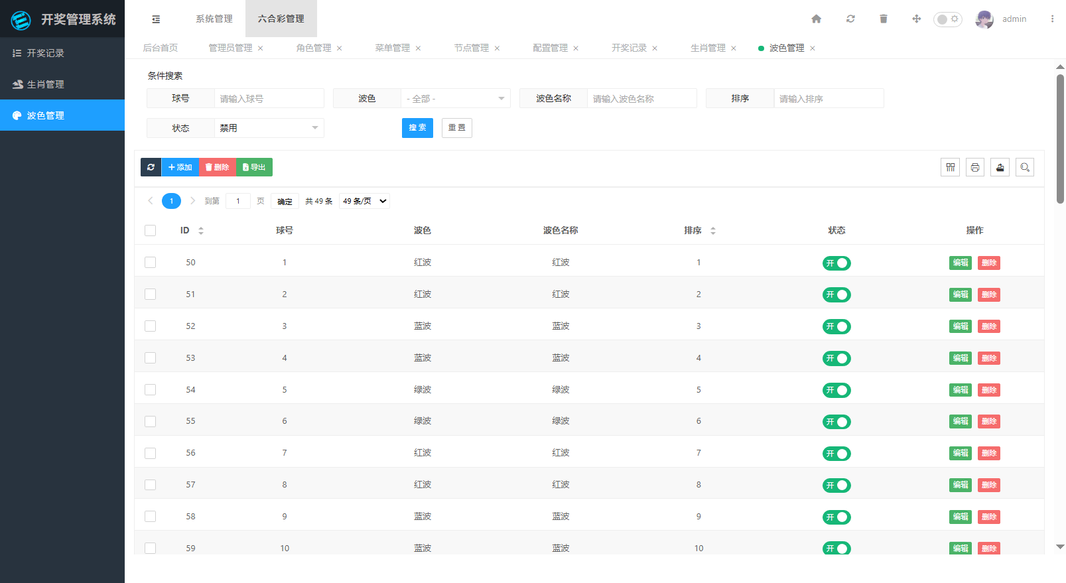Close the 菜单管理 tab
1066x583 pixels.
(419, 48)
